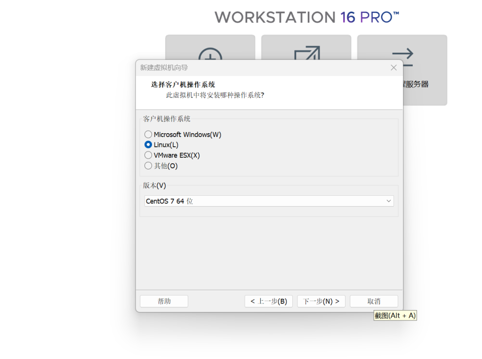
Task: Proceed with the 下一步(N) button
Action: click(321, 301)
